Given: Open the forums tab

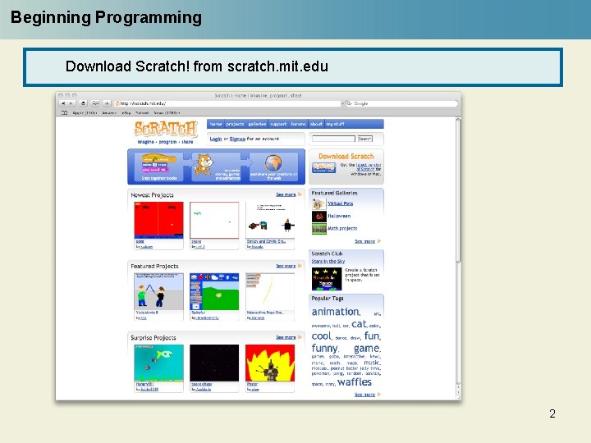Looking at the screenshot, I should pyautogui.click(x=299, y=124).
